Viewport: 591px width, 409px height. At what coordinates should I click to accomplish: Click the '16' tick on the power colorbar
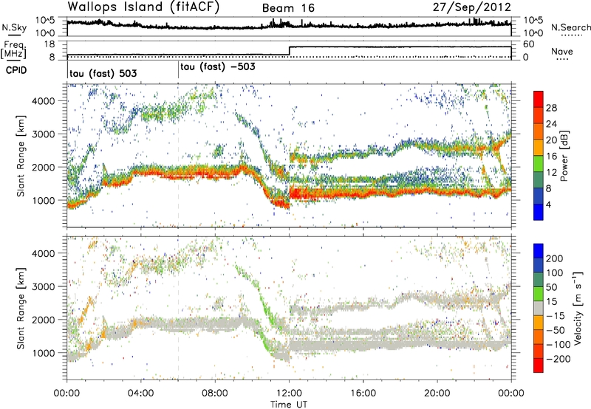[x=551, y=157]
